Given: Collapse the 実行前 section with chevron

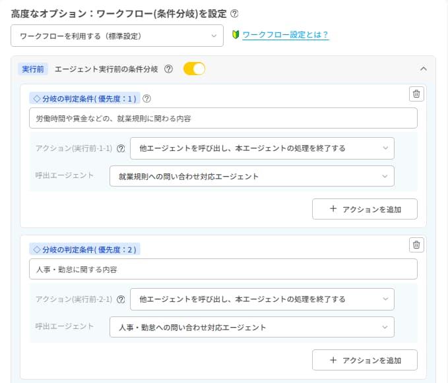Looking at the screenshot, I should point(424,69).
